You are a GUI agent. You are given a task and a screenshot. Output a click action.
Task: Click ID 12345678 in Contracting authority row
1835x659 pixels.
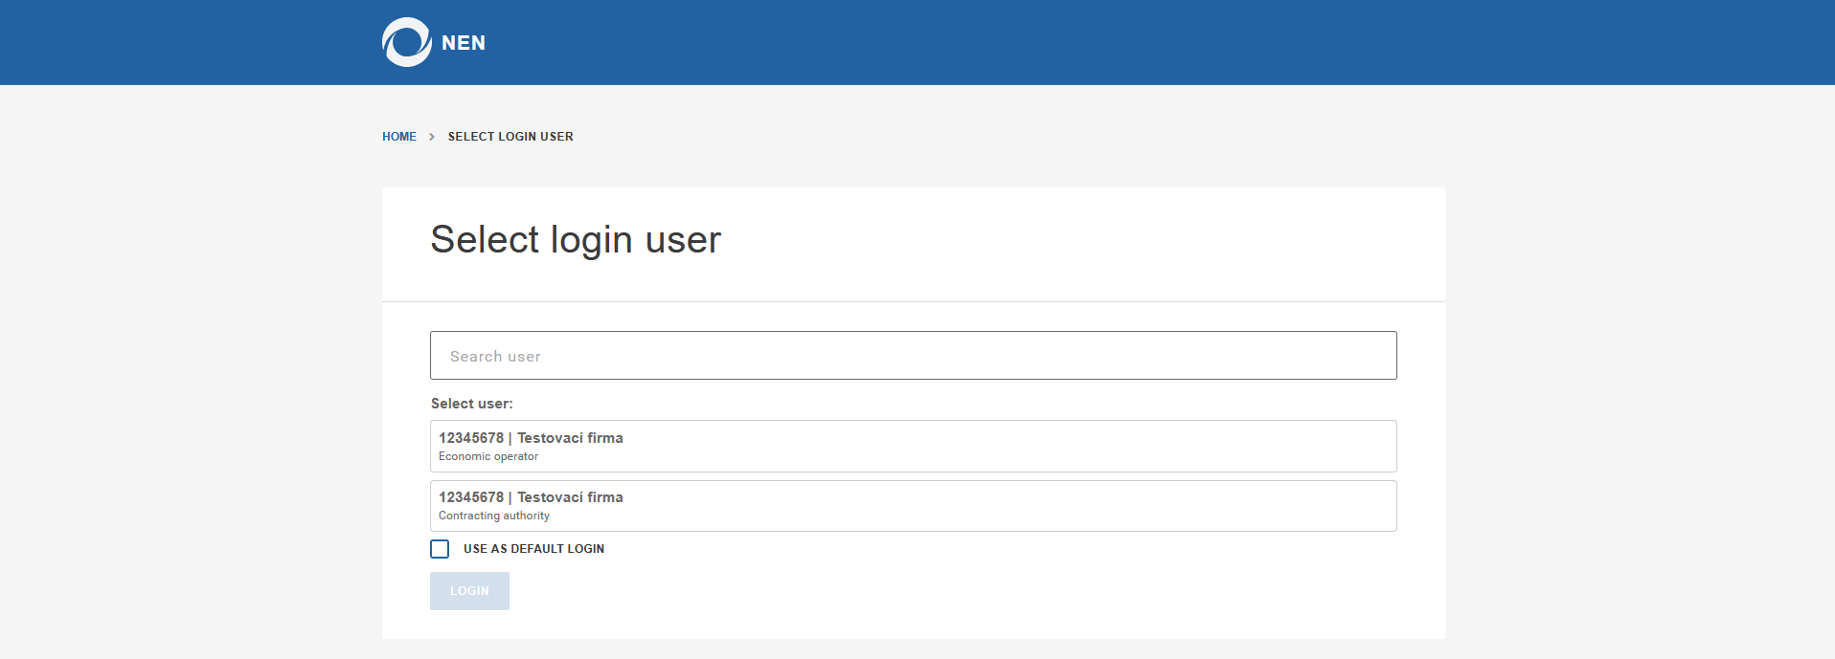(x=471, y=497)
